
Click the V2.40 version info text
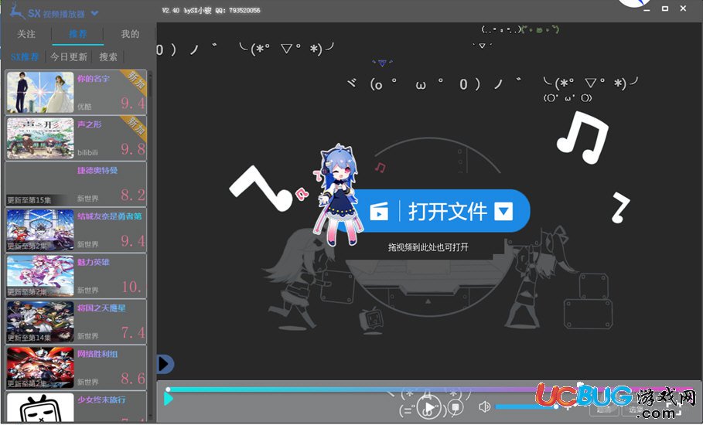coord(211,10)
